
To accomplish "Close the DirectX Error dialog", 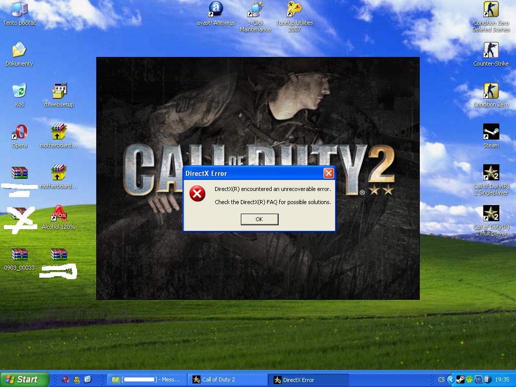I will 329,173.
